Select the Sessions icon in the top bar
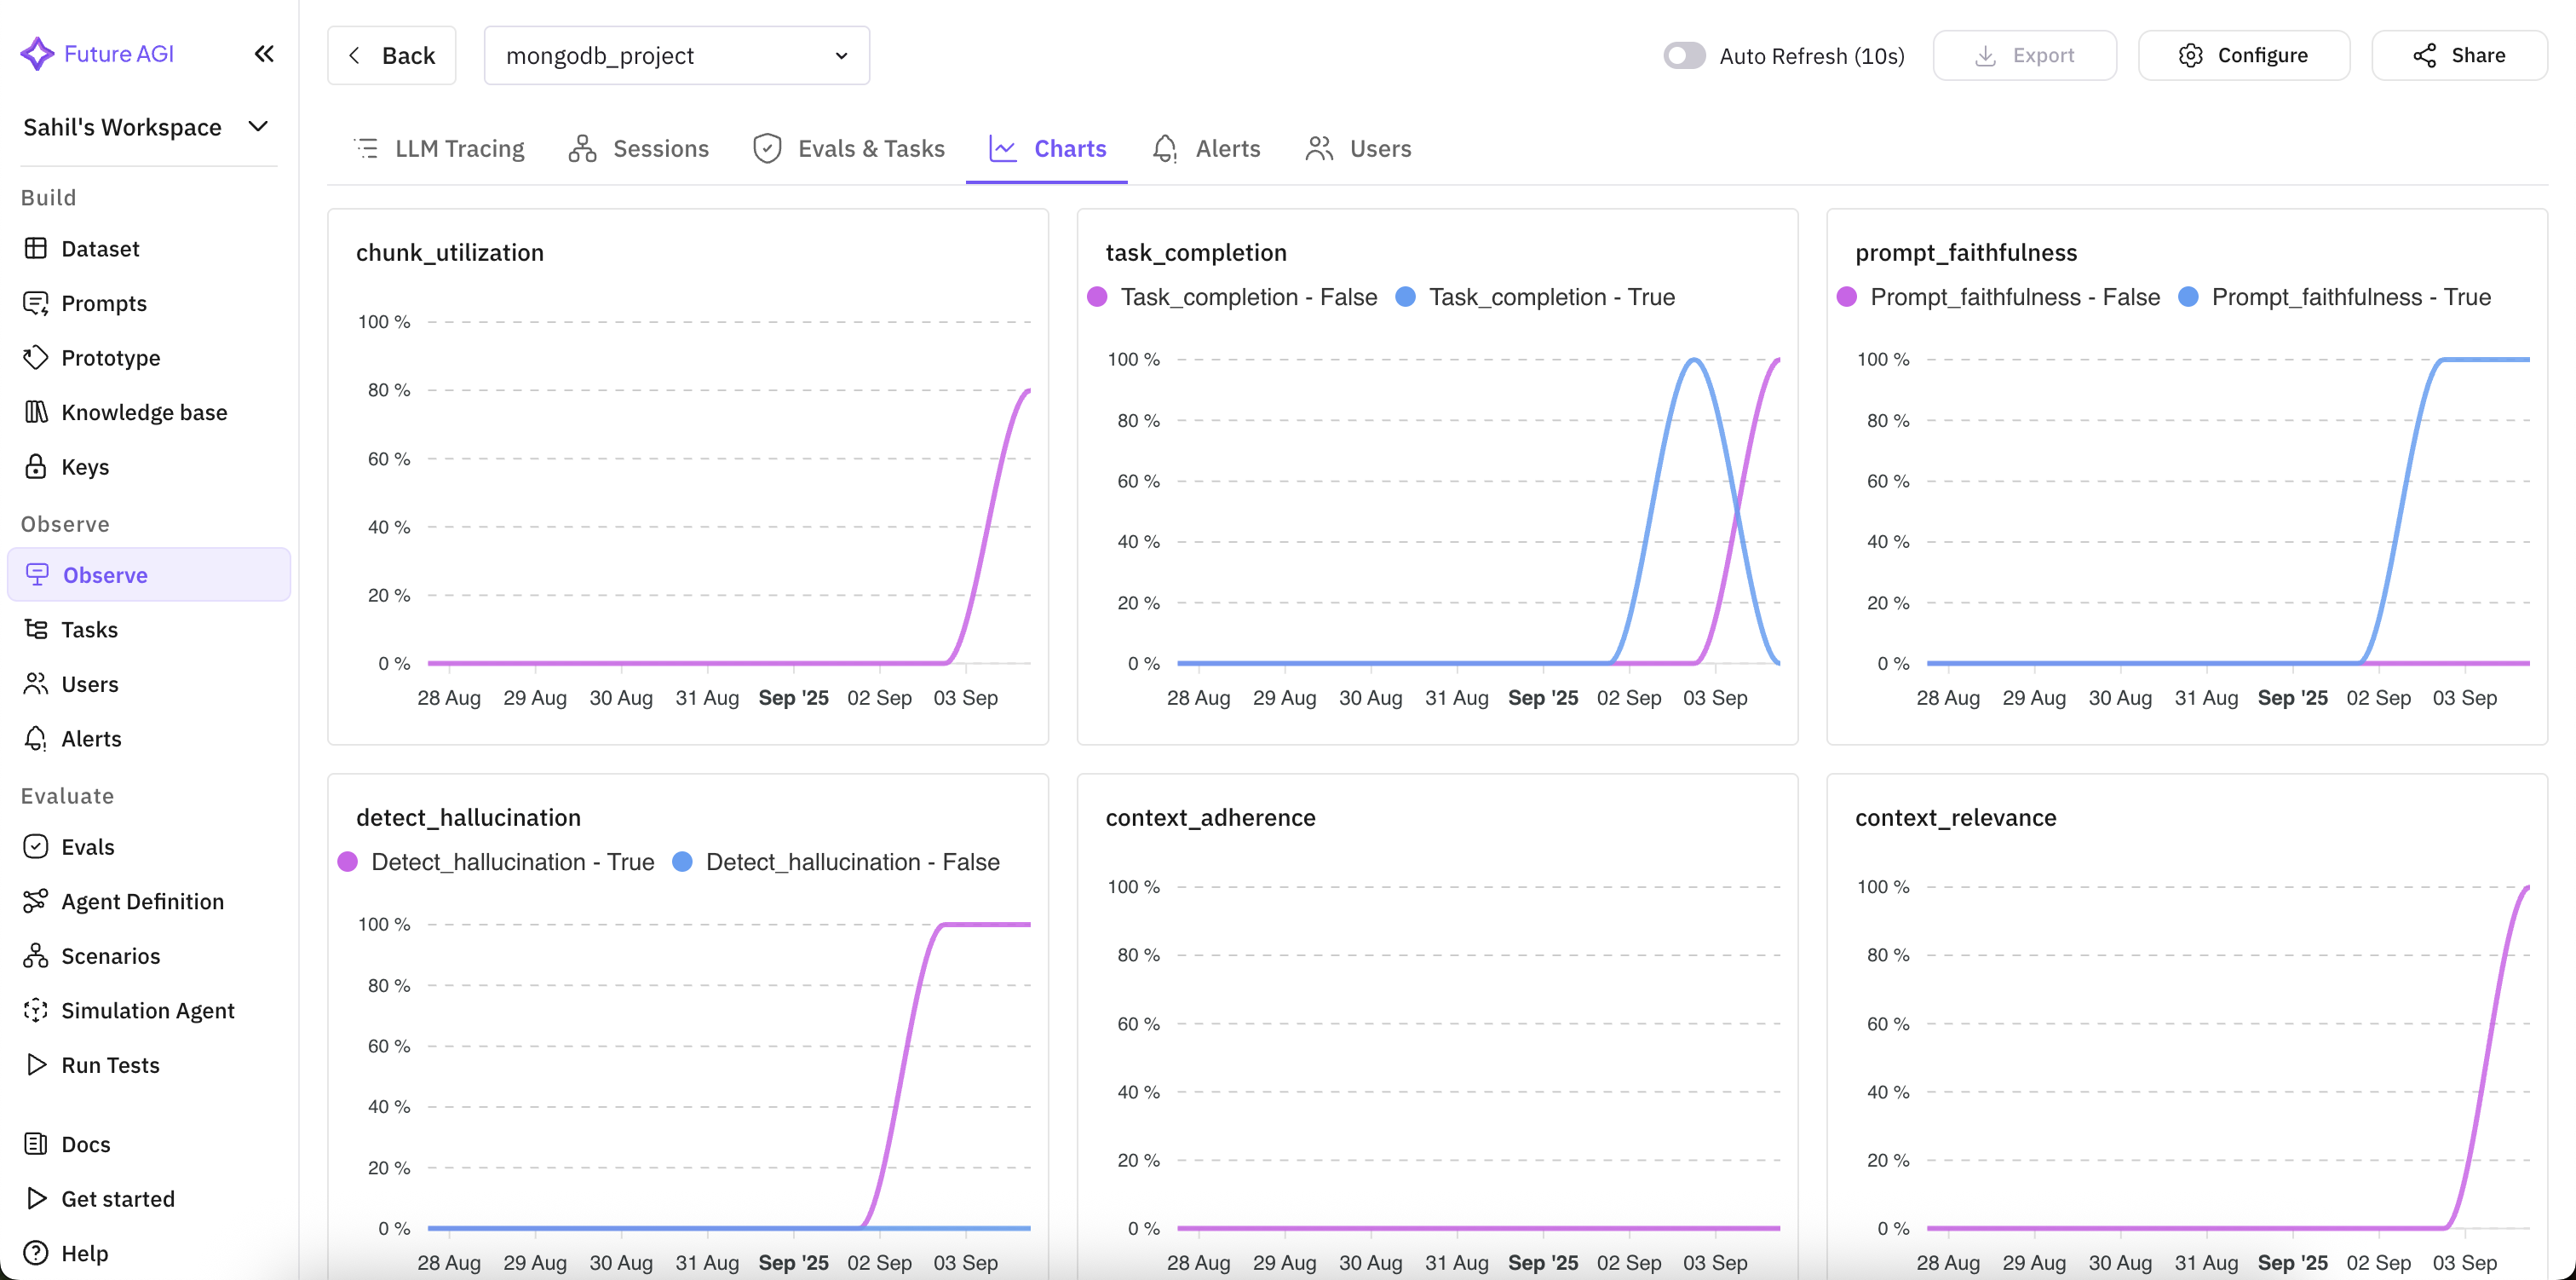This screenshot has width=2576, height=1280. (583, 148)
